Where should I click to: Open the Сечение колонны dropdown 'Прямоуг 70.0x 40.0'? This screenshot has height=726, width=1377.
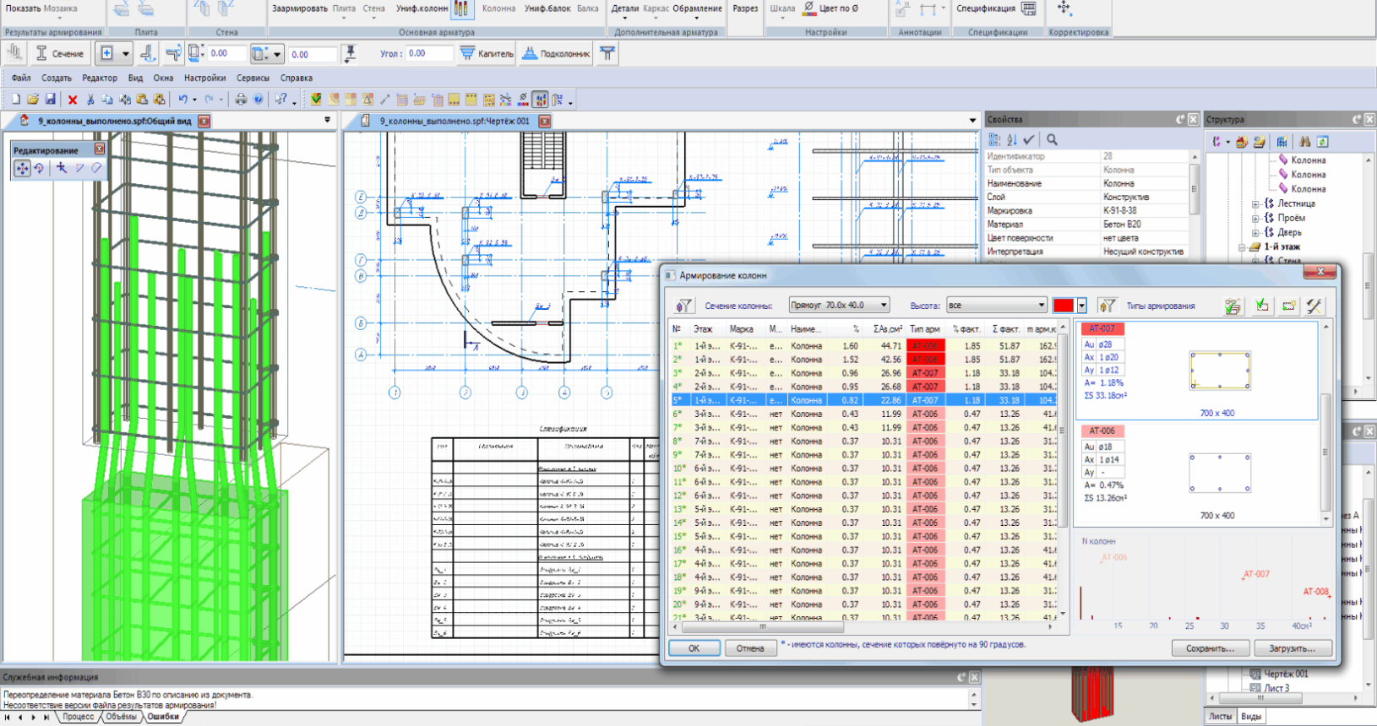[839, 306]
